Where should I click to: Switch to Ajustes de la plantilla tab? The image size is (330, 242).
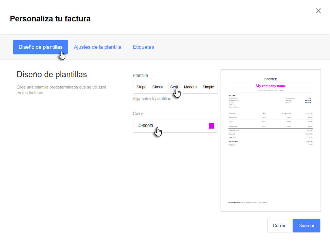pyautogui.click(x=98, y=47)
